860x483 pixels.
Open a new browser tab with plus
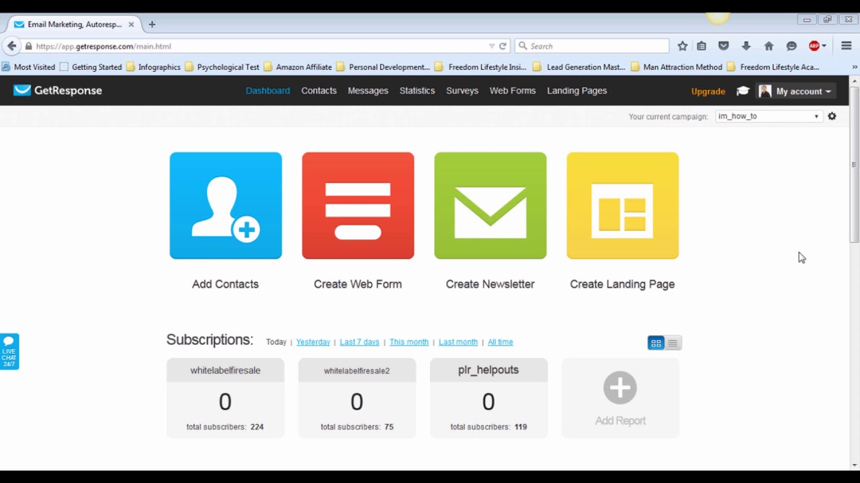[x=152, y=24]
